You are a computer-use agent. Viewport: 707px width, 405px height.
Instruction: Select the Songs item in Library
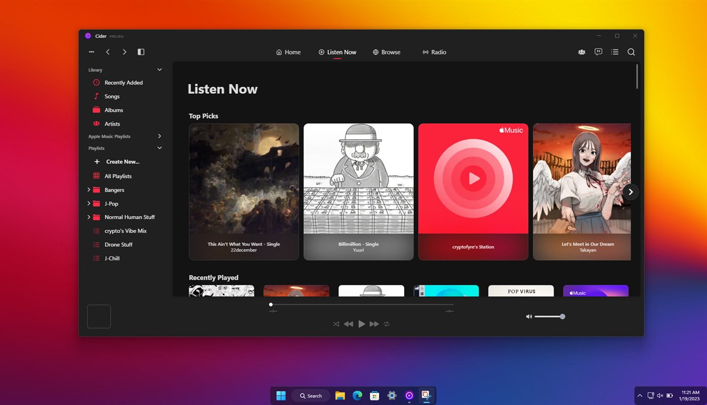coord(112,96)
